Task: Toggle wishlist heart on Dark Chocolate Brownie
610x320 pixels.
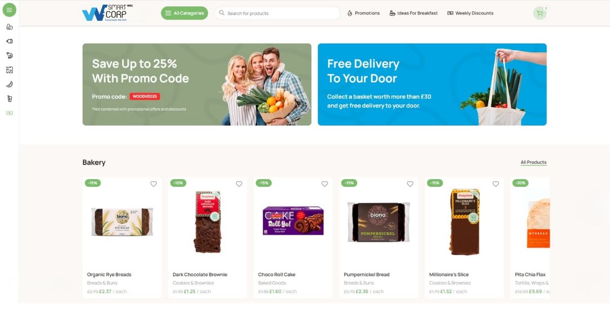Action: click(x=239, y=184)
